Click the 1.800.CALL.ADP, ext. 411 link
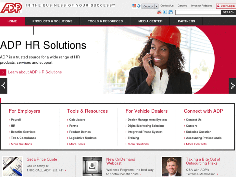The image size is (236, 177). [46, 171]
